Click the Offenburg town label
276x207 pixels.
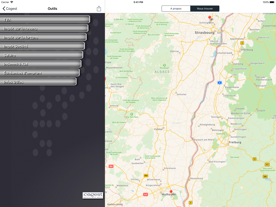coord(246,50)
